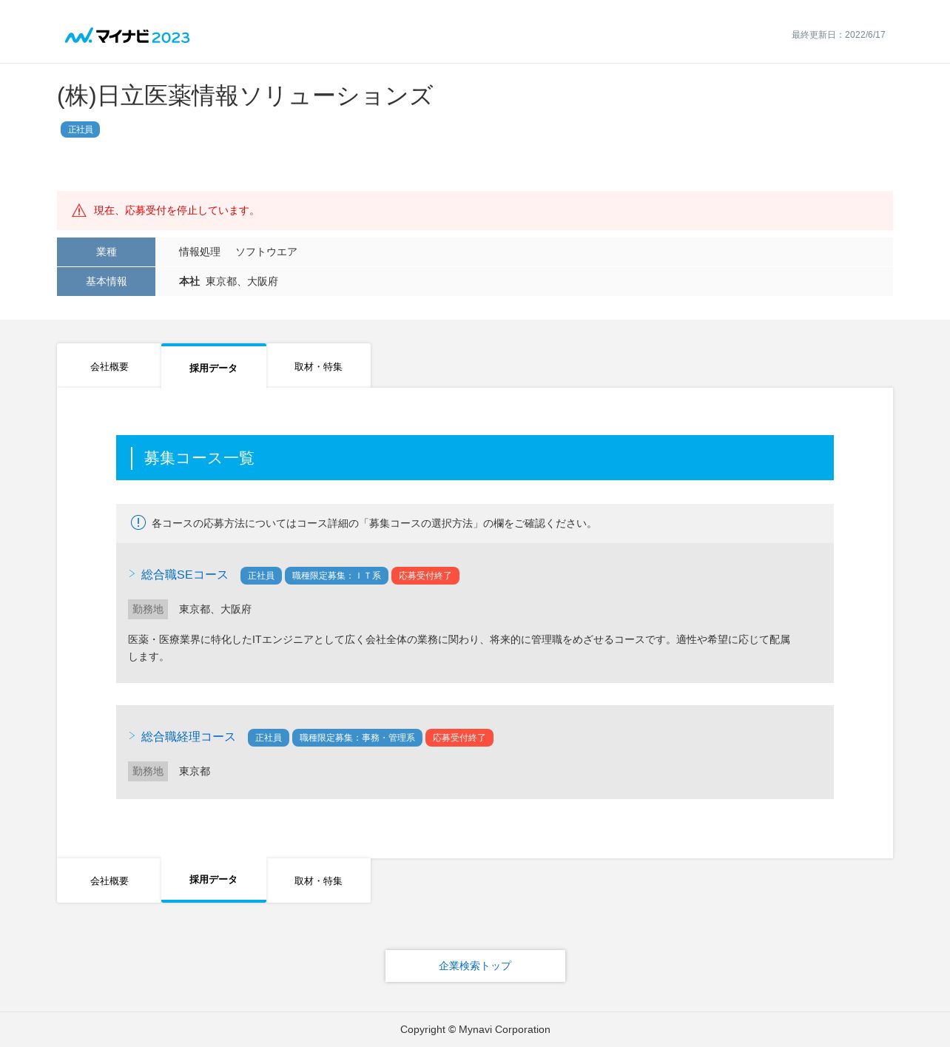Click the 正社員 tag on 総合職経理コース
This screenshot has width=950, height=1047.
click(x=268, y=738)
